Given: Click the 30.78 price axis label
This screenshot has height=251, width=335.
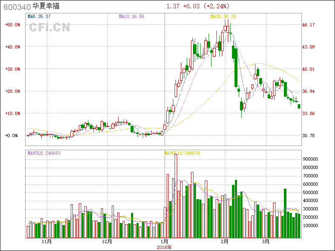Looking at the screenshot, I should click(309, 136).
